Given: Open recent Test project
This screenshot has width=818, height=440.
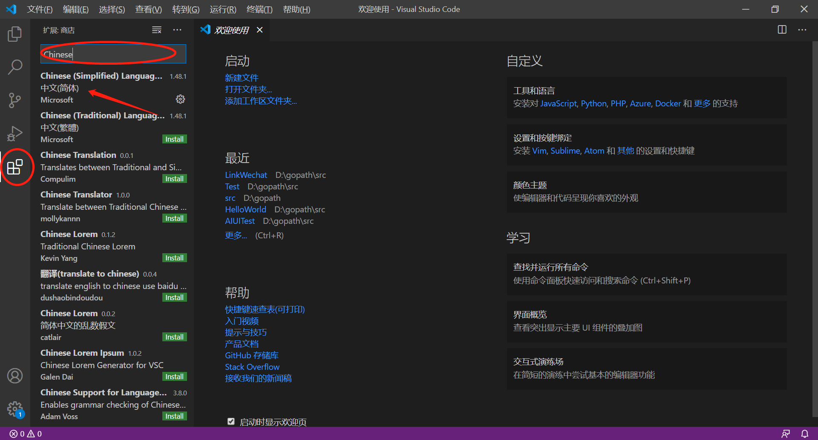Looking at the screenshot, I should coord(232,186).
